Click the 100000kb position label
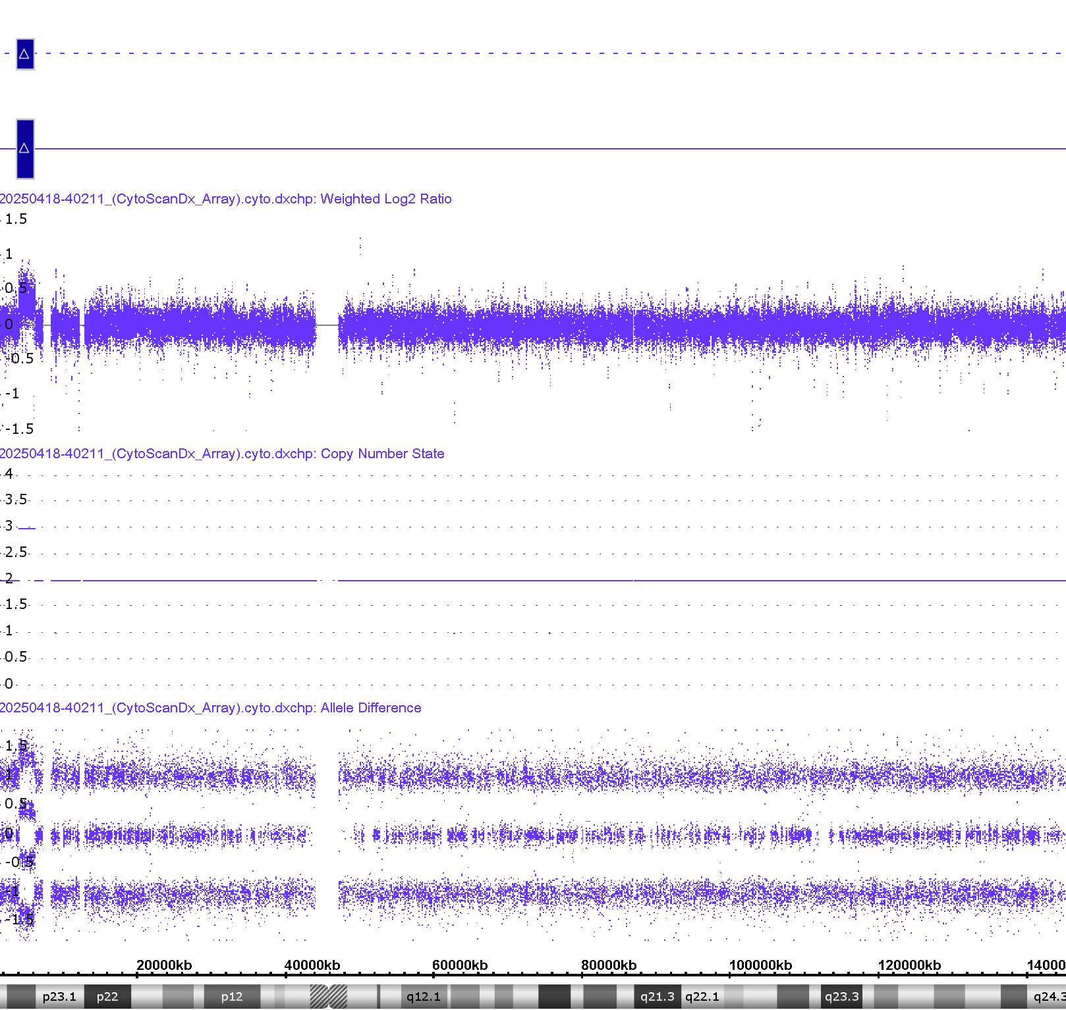Image resolution: width=1066 pixels, height=1010 pixels. (760, 965)
